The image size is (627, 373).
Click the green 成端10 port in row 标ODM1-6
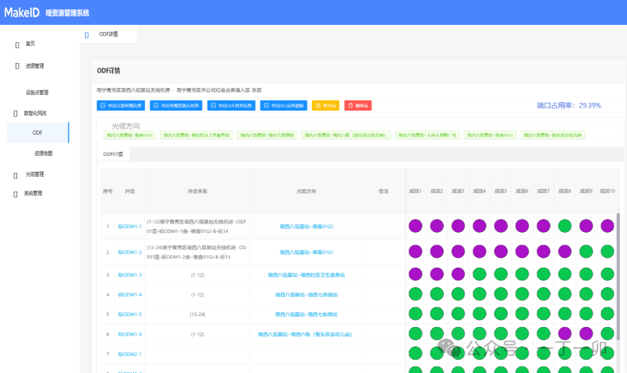click(608, 333)
